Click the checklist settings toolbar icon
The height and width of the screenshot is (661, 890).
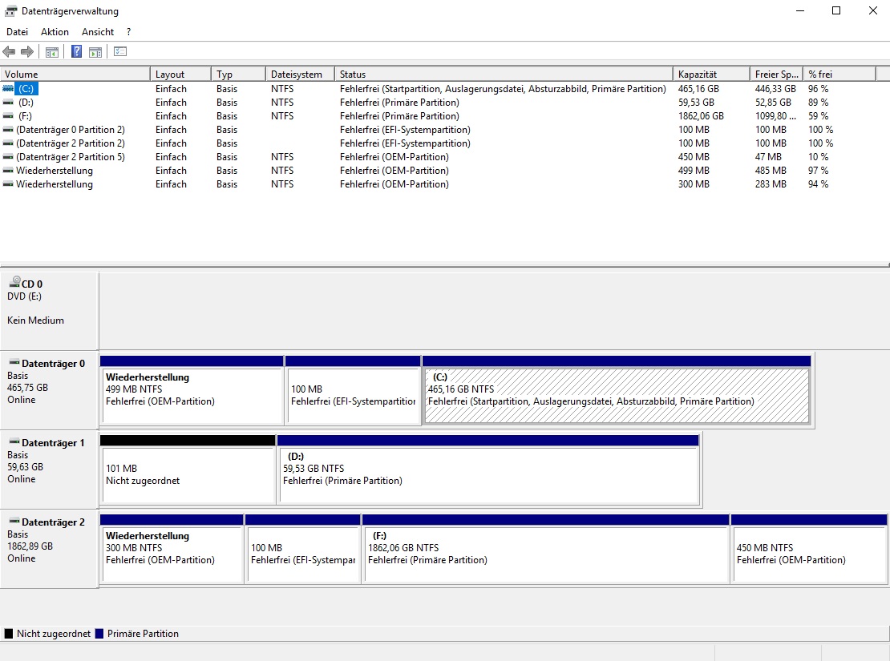[119, 51]
